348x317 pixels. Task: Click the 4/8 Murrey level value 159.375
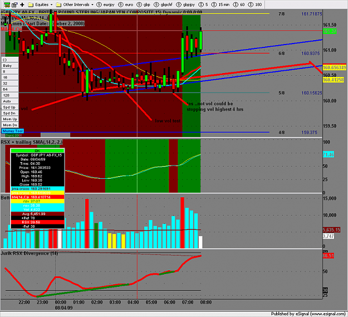click(x=309, y=133)
